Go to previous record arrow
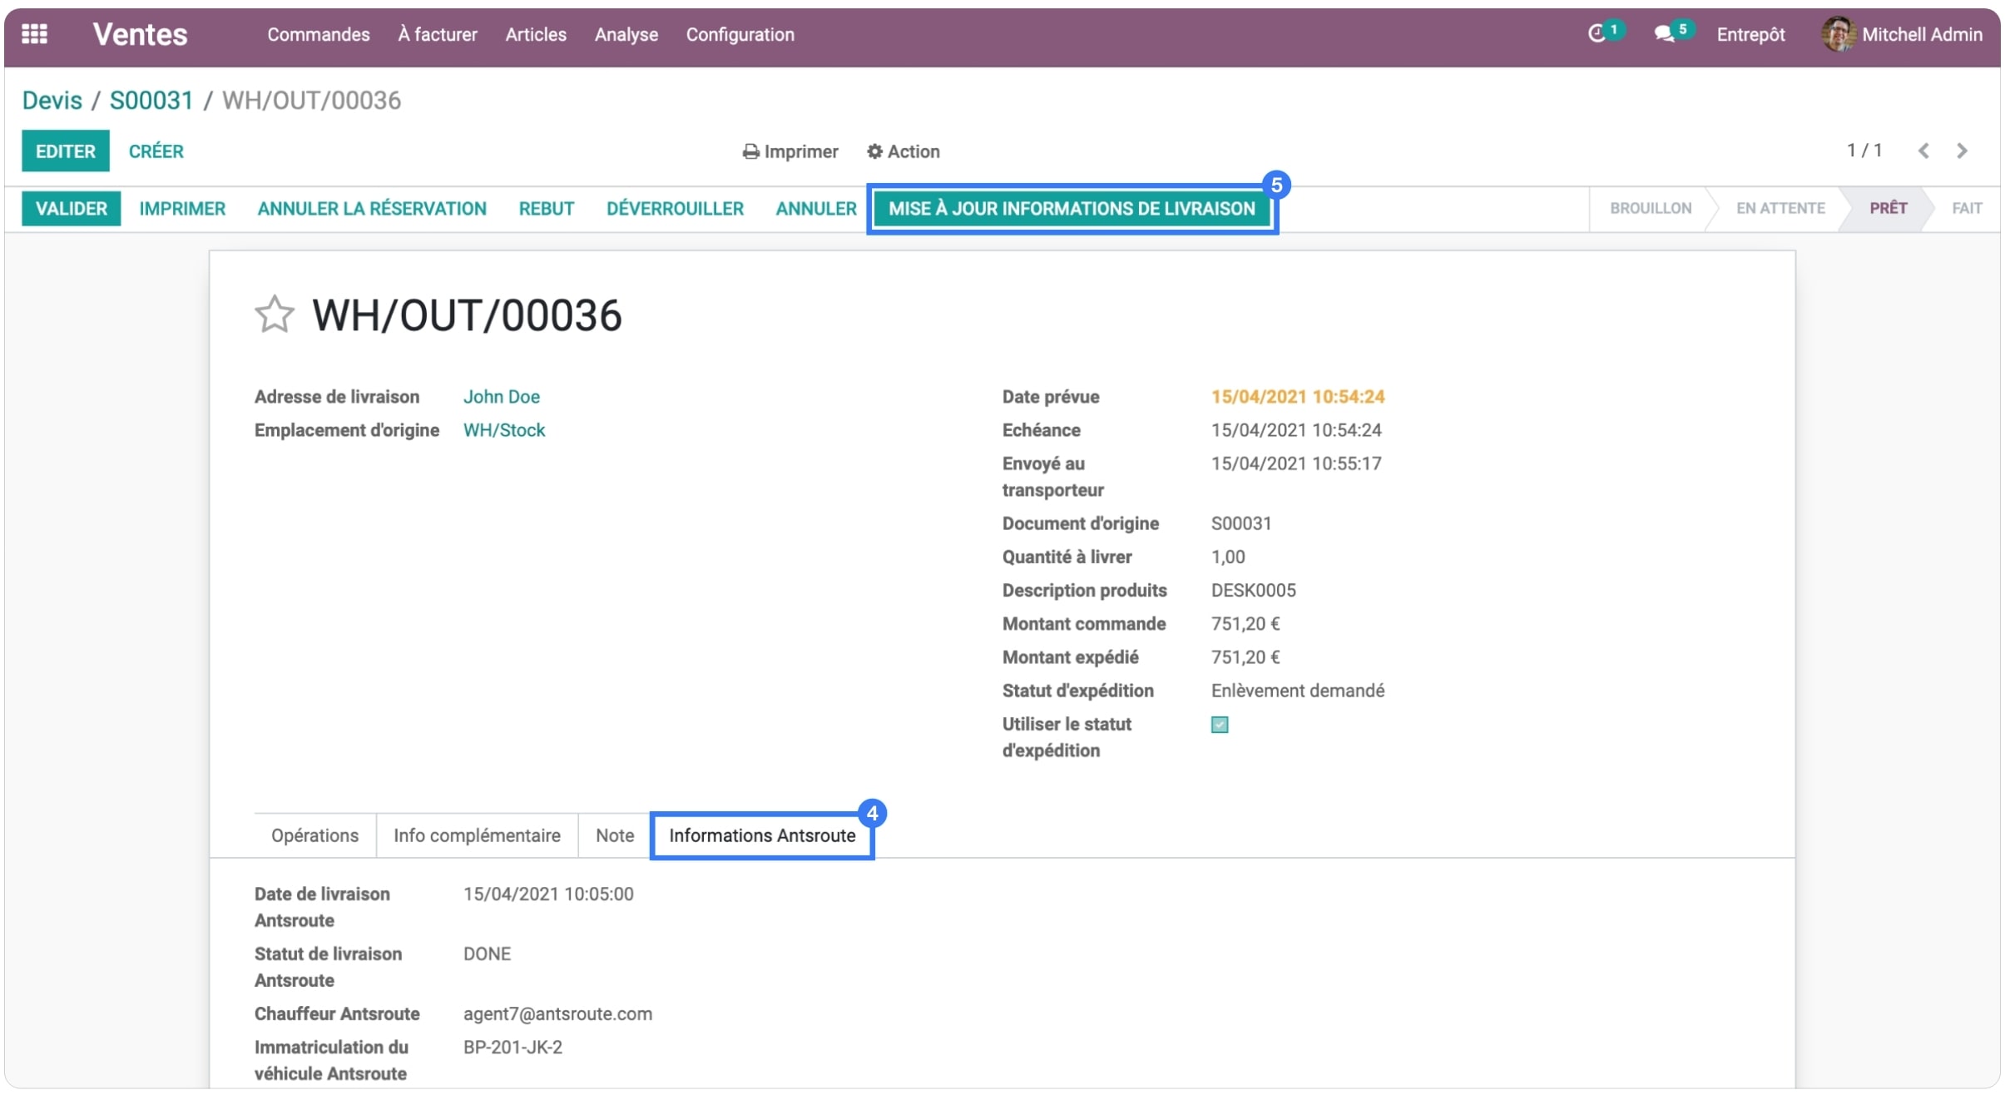Viewport: 2005px width, 1095px height. (x=1923, y=151)
